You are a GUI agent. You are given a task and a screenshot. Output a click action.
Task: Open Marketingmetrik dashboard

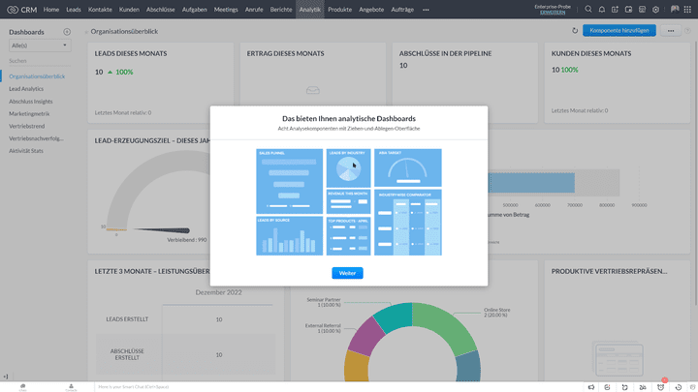(x=29, y=114)
